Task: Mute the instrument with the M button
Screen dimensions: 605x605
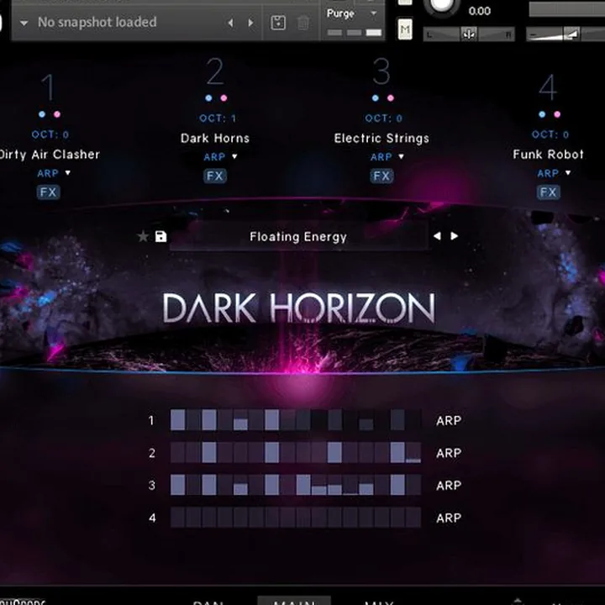Action: (x=405, y=29)
